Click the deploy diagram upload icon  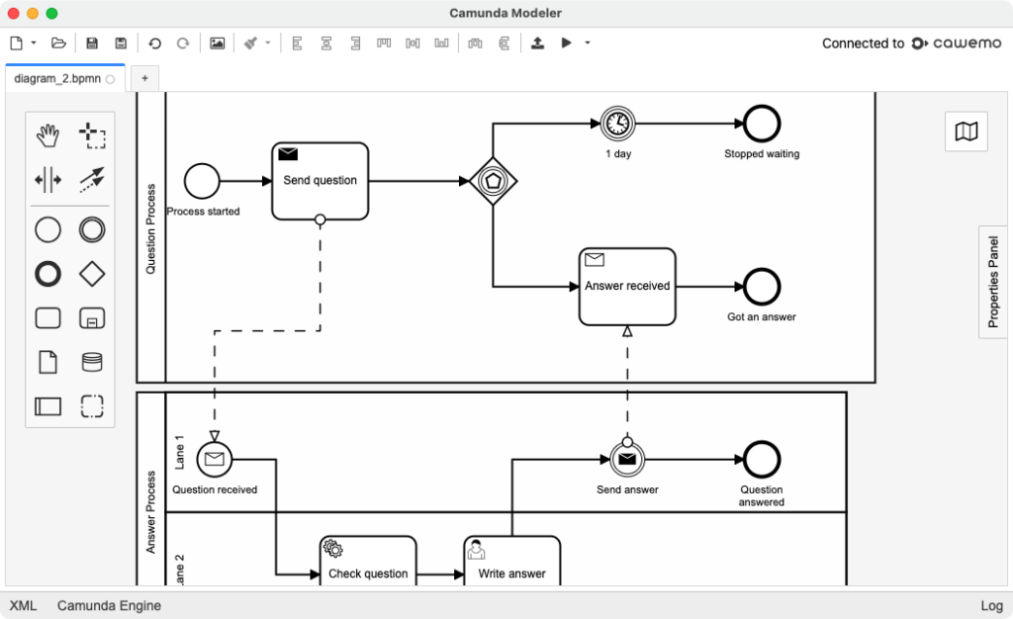click(x=537, y=44)
